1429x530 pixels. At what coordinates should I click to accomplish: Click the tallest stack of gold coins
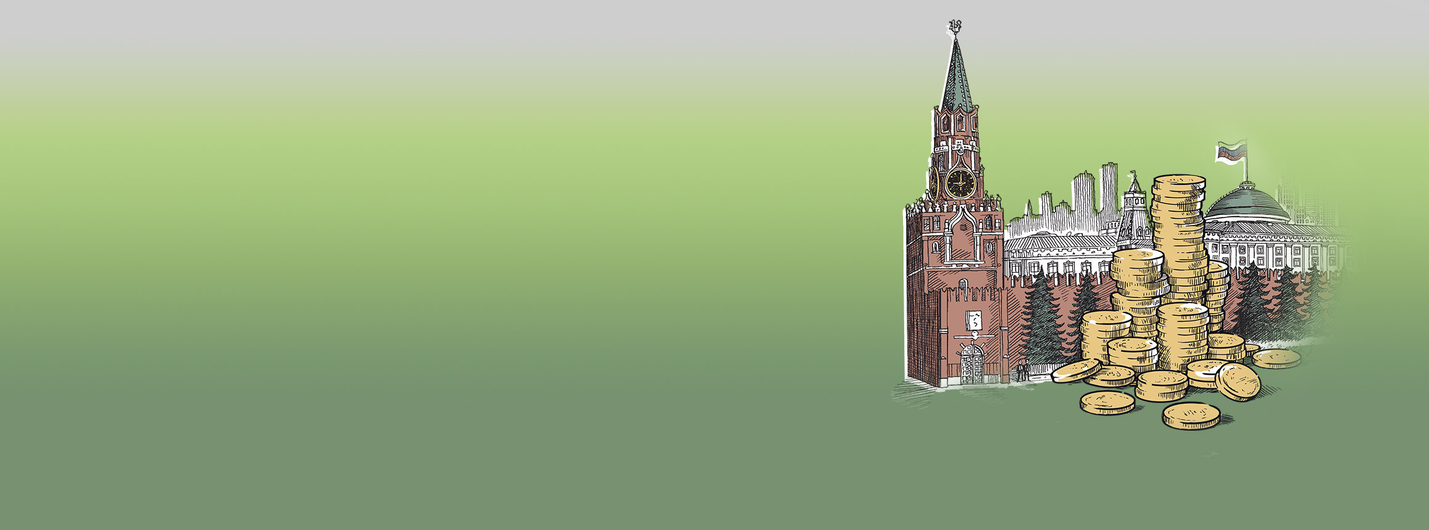(x=1179, y=240)
